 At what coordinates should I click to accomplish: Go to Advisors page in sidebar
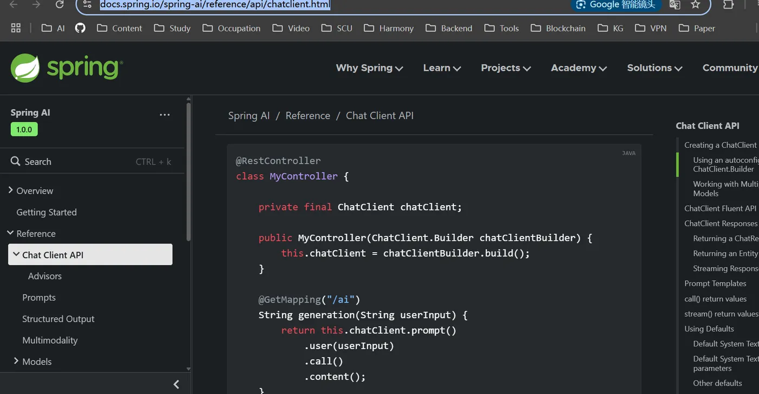(45, 276)
